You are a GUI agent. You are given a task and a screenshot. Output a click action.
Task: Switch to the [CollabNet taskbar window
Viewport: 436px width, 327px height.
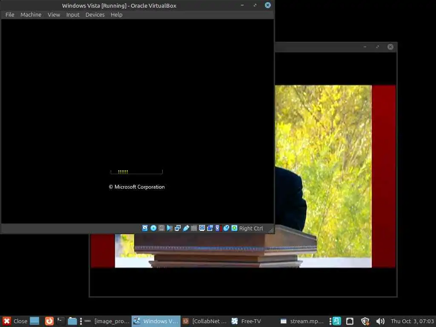pyautogui.click(x=205, y=321)
